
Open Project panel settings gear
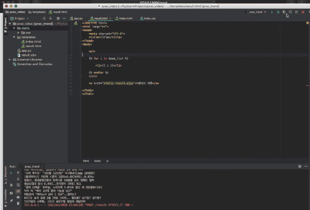pyautogui.click(x=59, y=18)
